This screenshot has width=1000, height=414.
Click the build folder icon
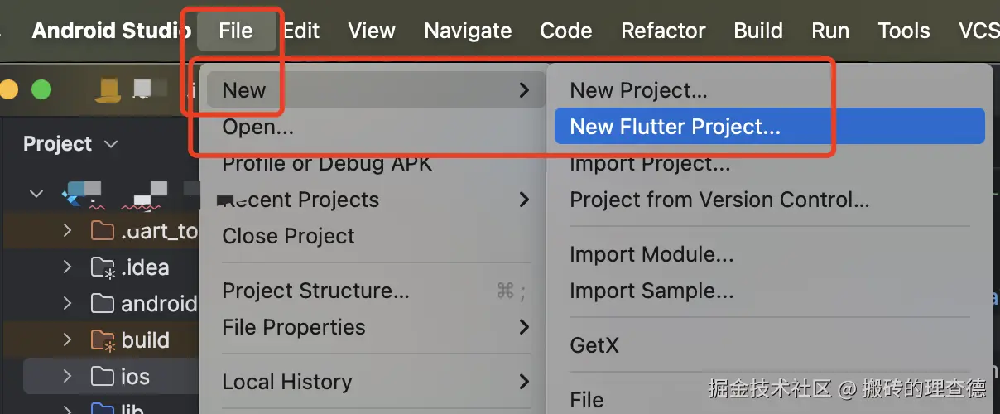tap(103, 340)
